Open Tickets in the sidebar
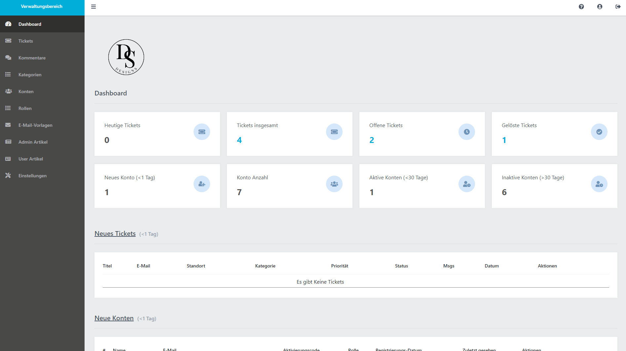626x351 pixels. [x=25, y=41]
